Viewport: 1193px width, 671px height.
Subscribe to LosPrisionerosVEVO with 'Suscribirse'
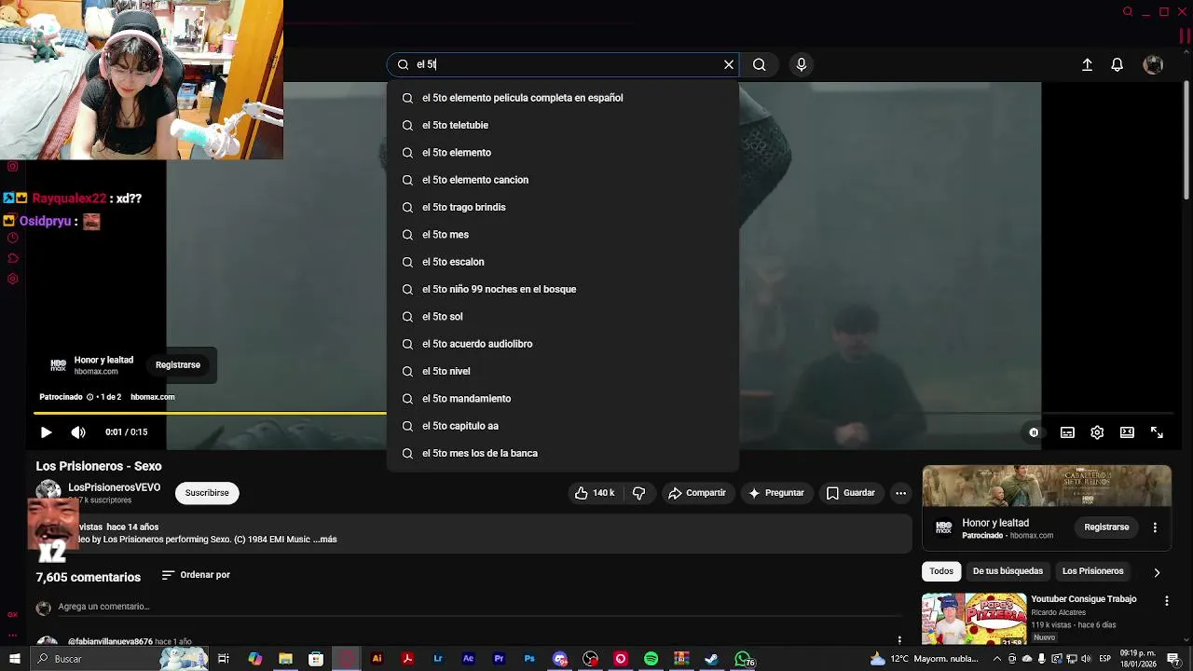pos(207,493)
